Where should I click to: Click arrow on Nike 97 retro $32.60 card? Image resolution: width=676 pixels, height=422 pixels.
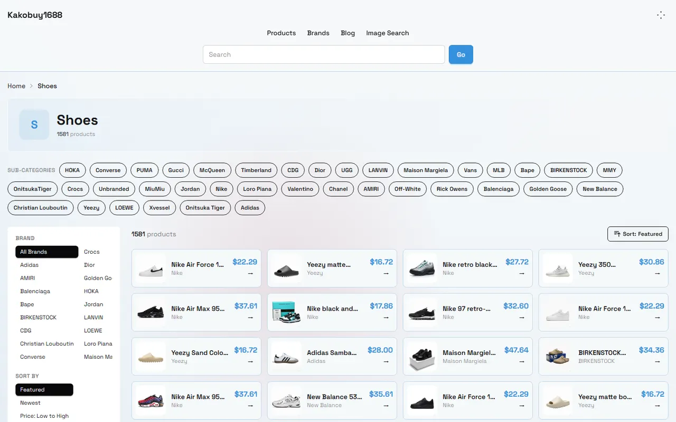point(522,318)
